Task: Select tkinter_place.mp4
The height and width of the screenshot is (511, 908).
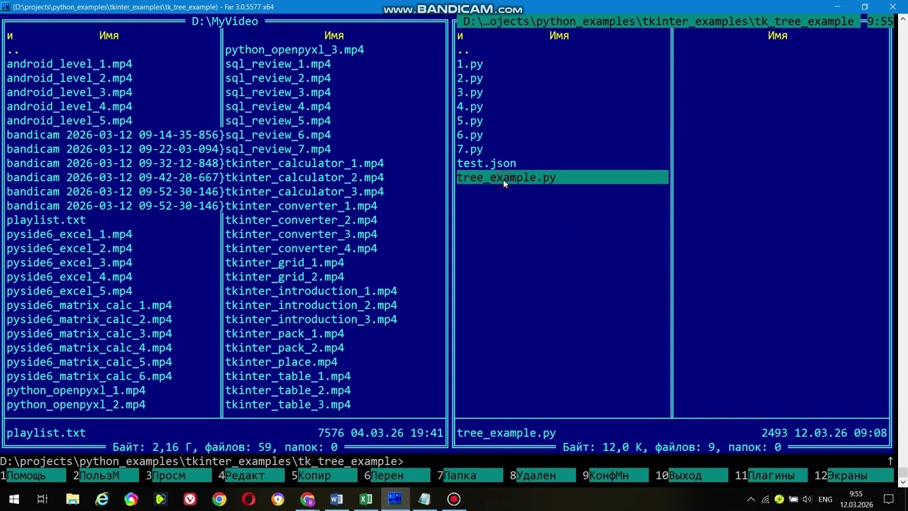Action: [282, 362]
